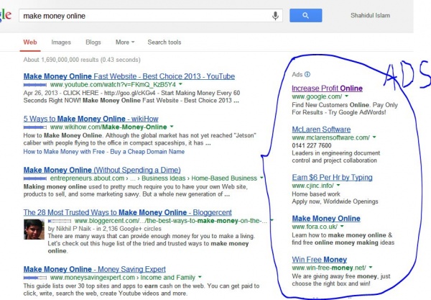This screenshot has width=431, height=300.
Task: Expand arrow beside mclarensoftware.com URL
Action: (x=374, y=137)
